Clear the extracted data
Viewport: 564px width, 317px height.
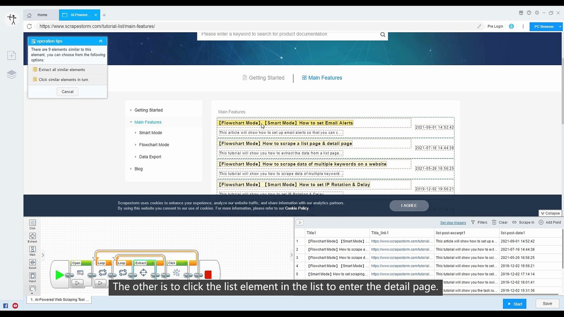pos(500,223)
